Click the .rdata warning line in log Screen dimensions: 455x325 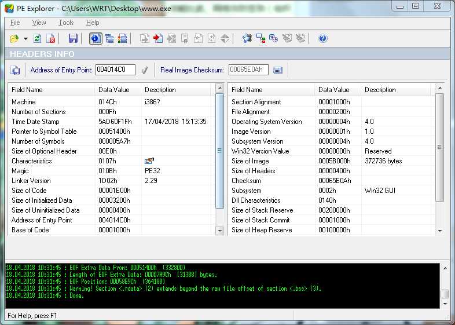pos(164,289)
